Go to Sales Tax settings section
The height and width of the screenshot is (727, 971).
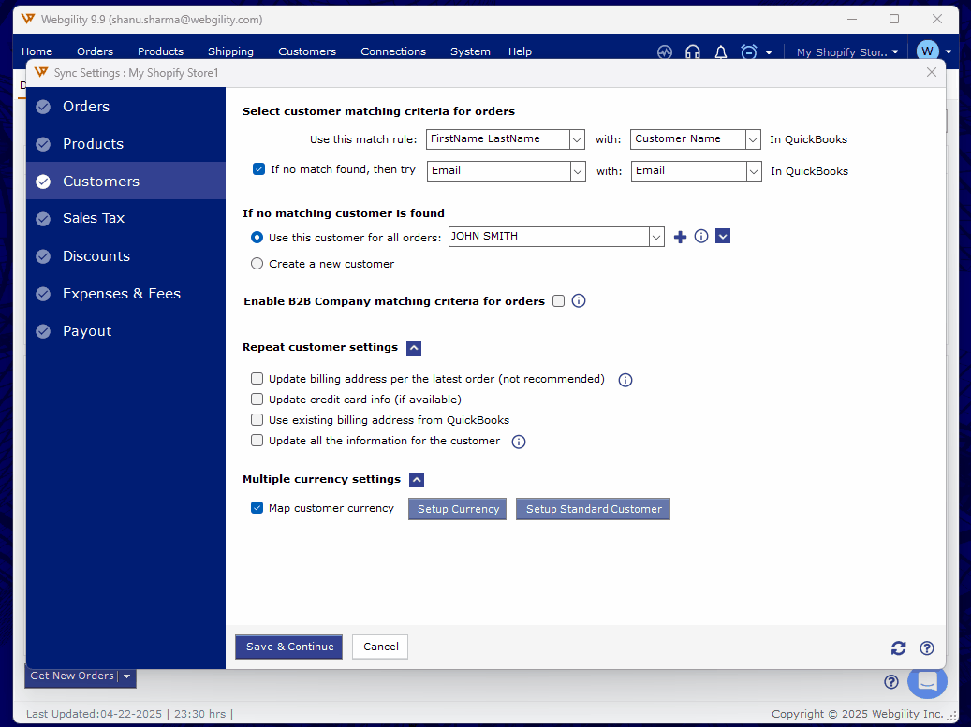[94, 218]
